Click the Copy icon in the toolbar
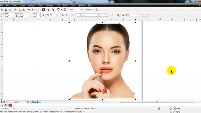This screenshot has height=113, width=201. [20, 10]
